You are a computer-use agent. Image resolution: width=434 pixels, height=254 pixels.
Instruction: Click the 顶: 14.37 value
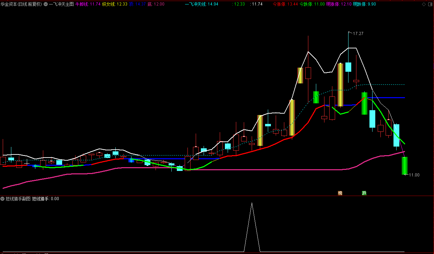(x=137, y=4)
